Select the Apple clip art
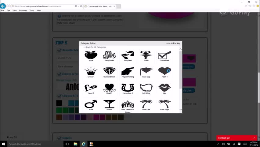Image resolution: width=260 pixels, height=147 pixels. [91, 55]
